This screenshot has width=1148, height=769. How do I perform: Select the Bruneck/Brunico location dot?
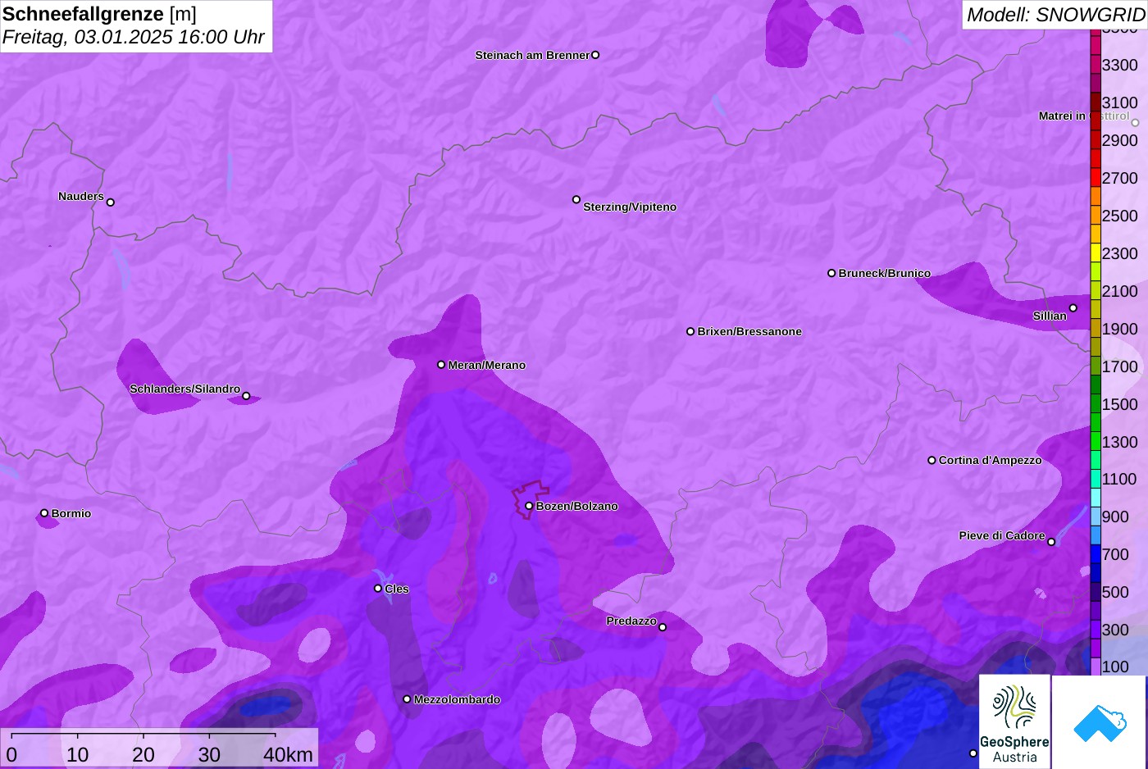(831, 273)
